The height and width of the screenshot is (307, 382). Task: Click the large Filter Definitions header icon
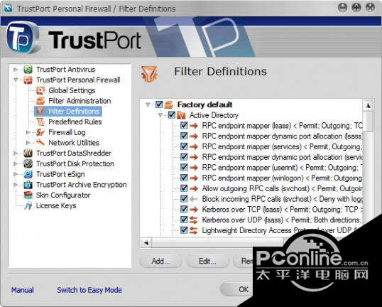[x=149, y=74]
